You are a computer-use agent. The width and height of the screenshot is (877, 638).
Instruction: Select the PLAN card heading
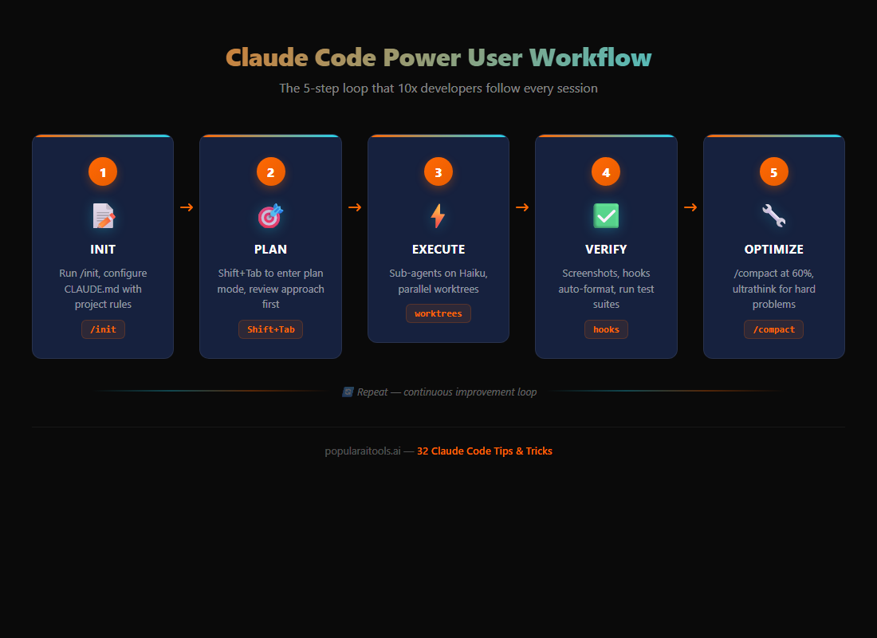tap(270, 249)
